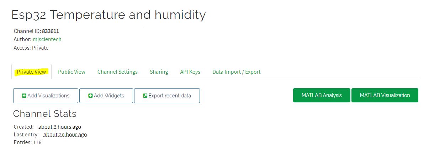
Task: Click the Channel Stats heading
Action: tap(45, 114)
